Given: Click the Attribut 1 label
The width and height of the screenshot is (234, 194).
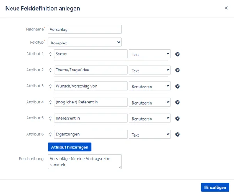Looking at the screenshot, I should 35,54.
